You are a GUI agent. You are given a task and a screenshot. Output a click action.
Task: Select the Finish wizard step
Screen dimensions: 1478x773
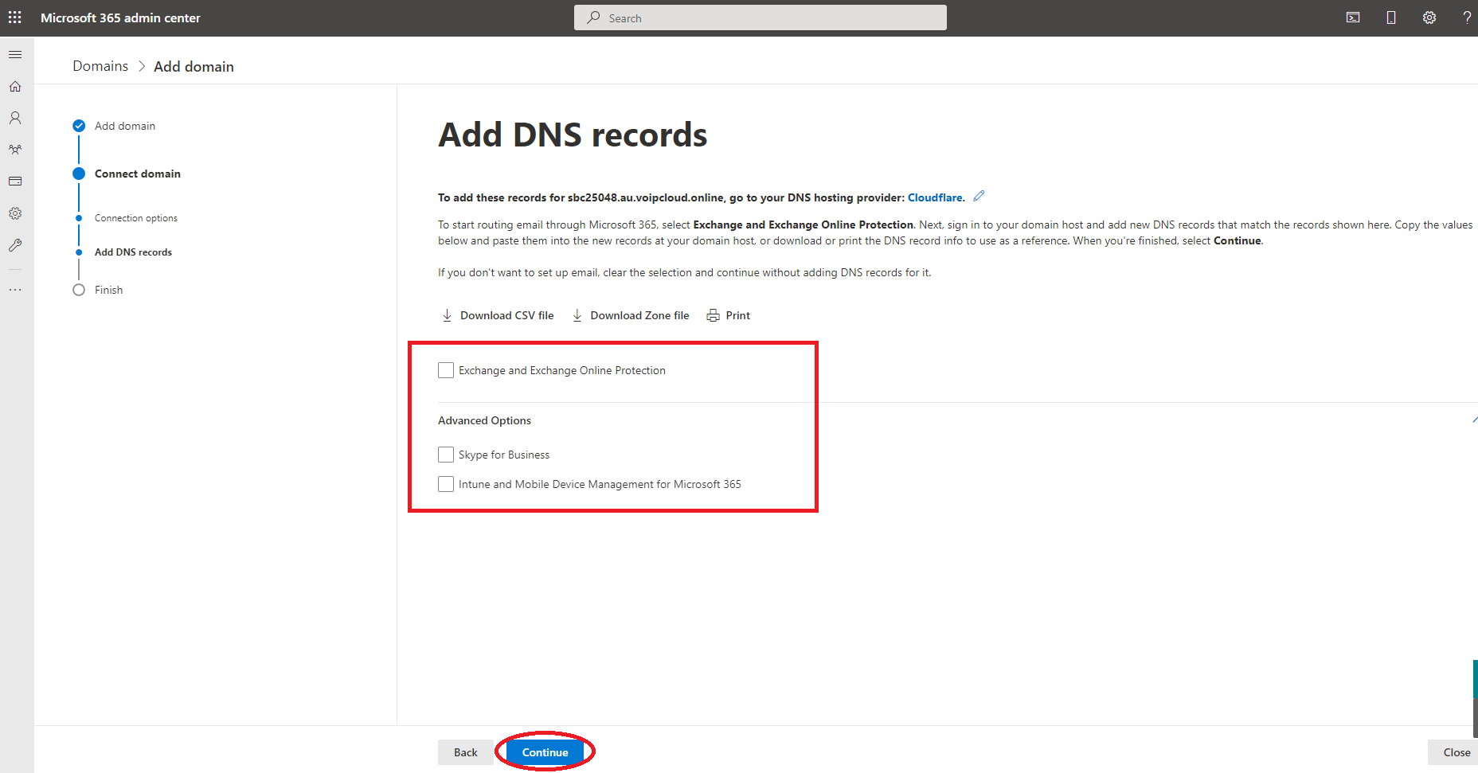(x=109, y=290)
